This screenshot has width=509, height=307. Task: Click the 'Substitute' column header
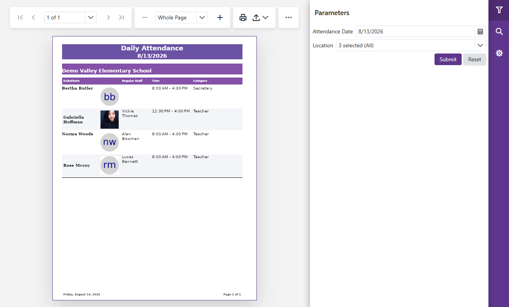click(71, 81)
